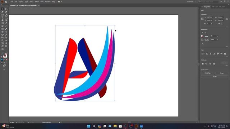The width and height of the screenshot is (230, 129).
Task: Toggle Flip Vertically in Transform
Action: [x=222, y=23]
